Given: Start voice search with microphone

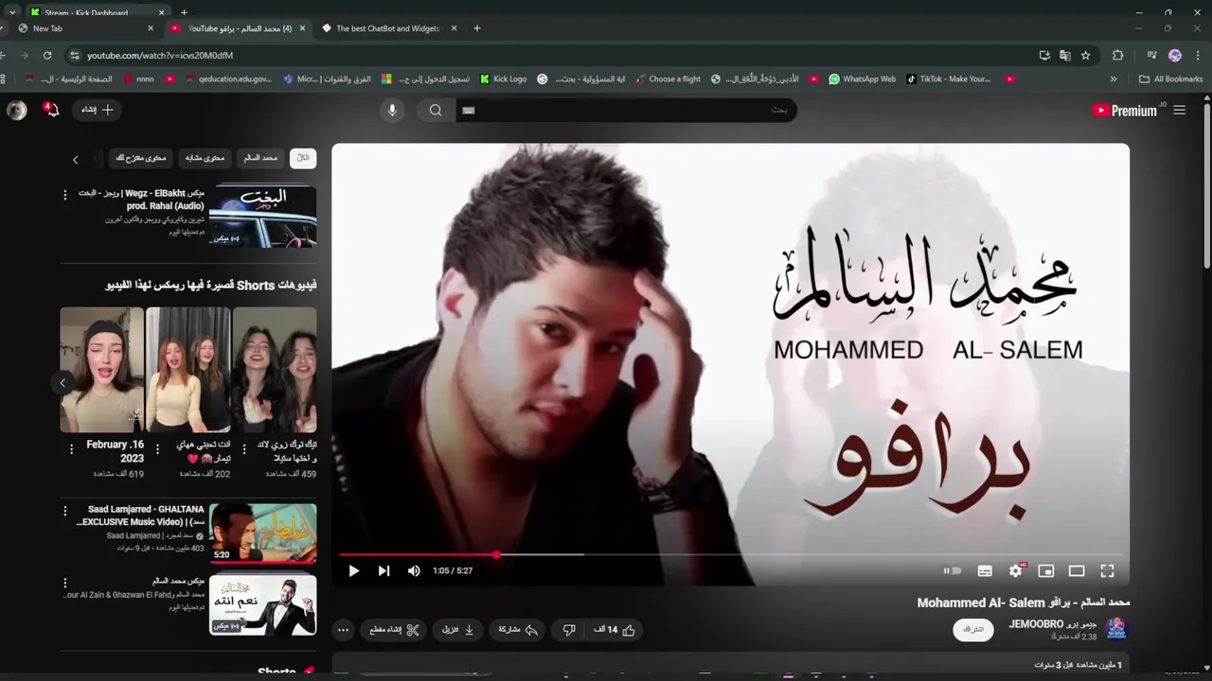Looking at the screenshot, I should (392, 111).
